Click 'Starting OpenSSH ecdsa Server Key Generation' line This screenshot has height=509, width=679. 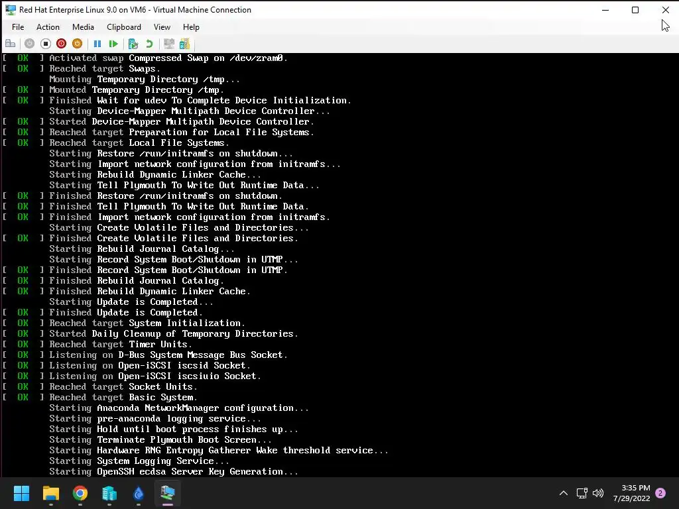point(174,472)
